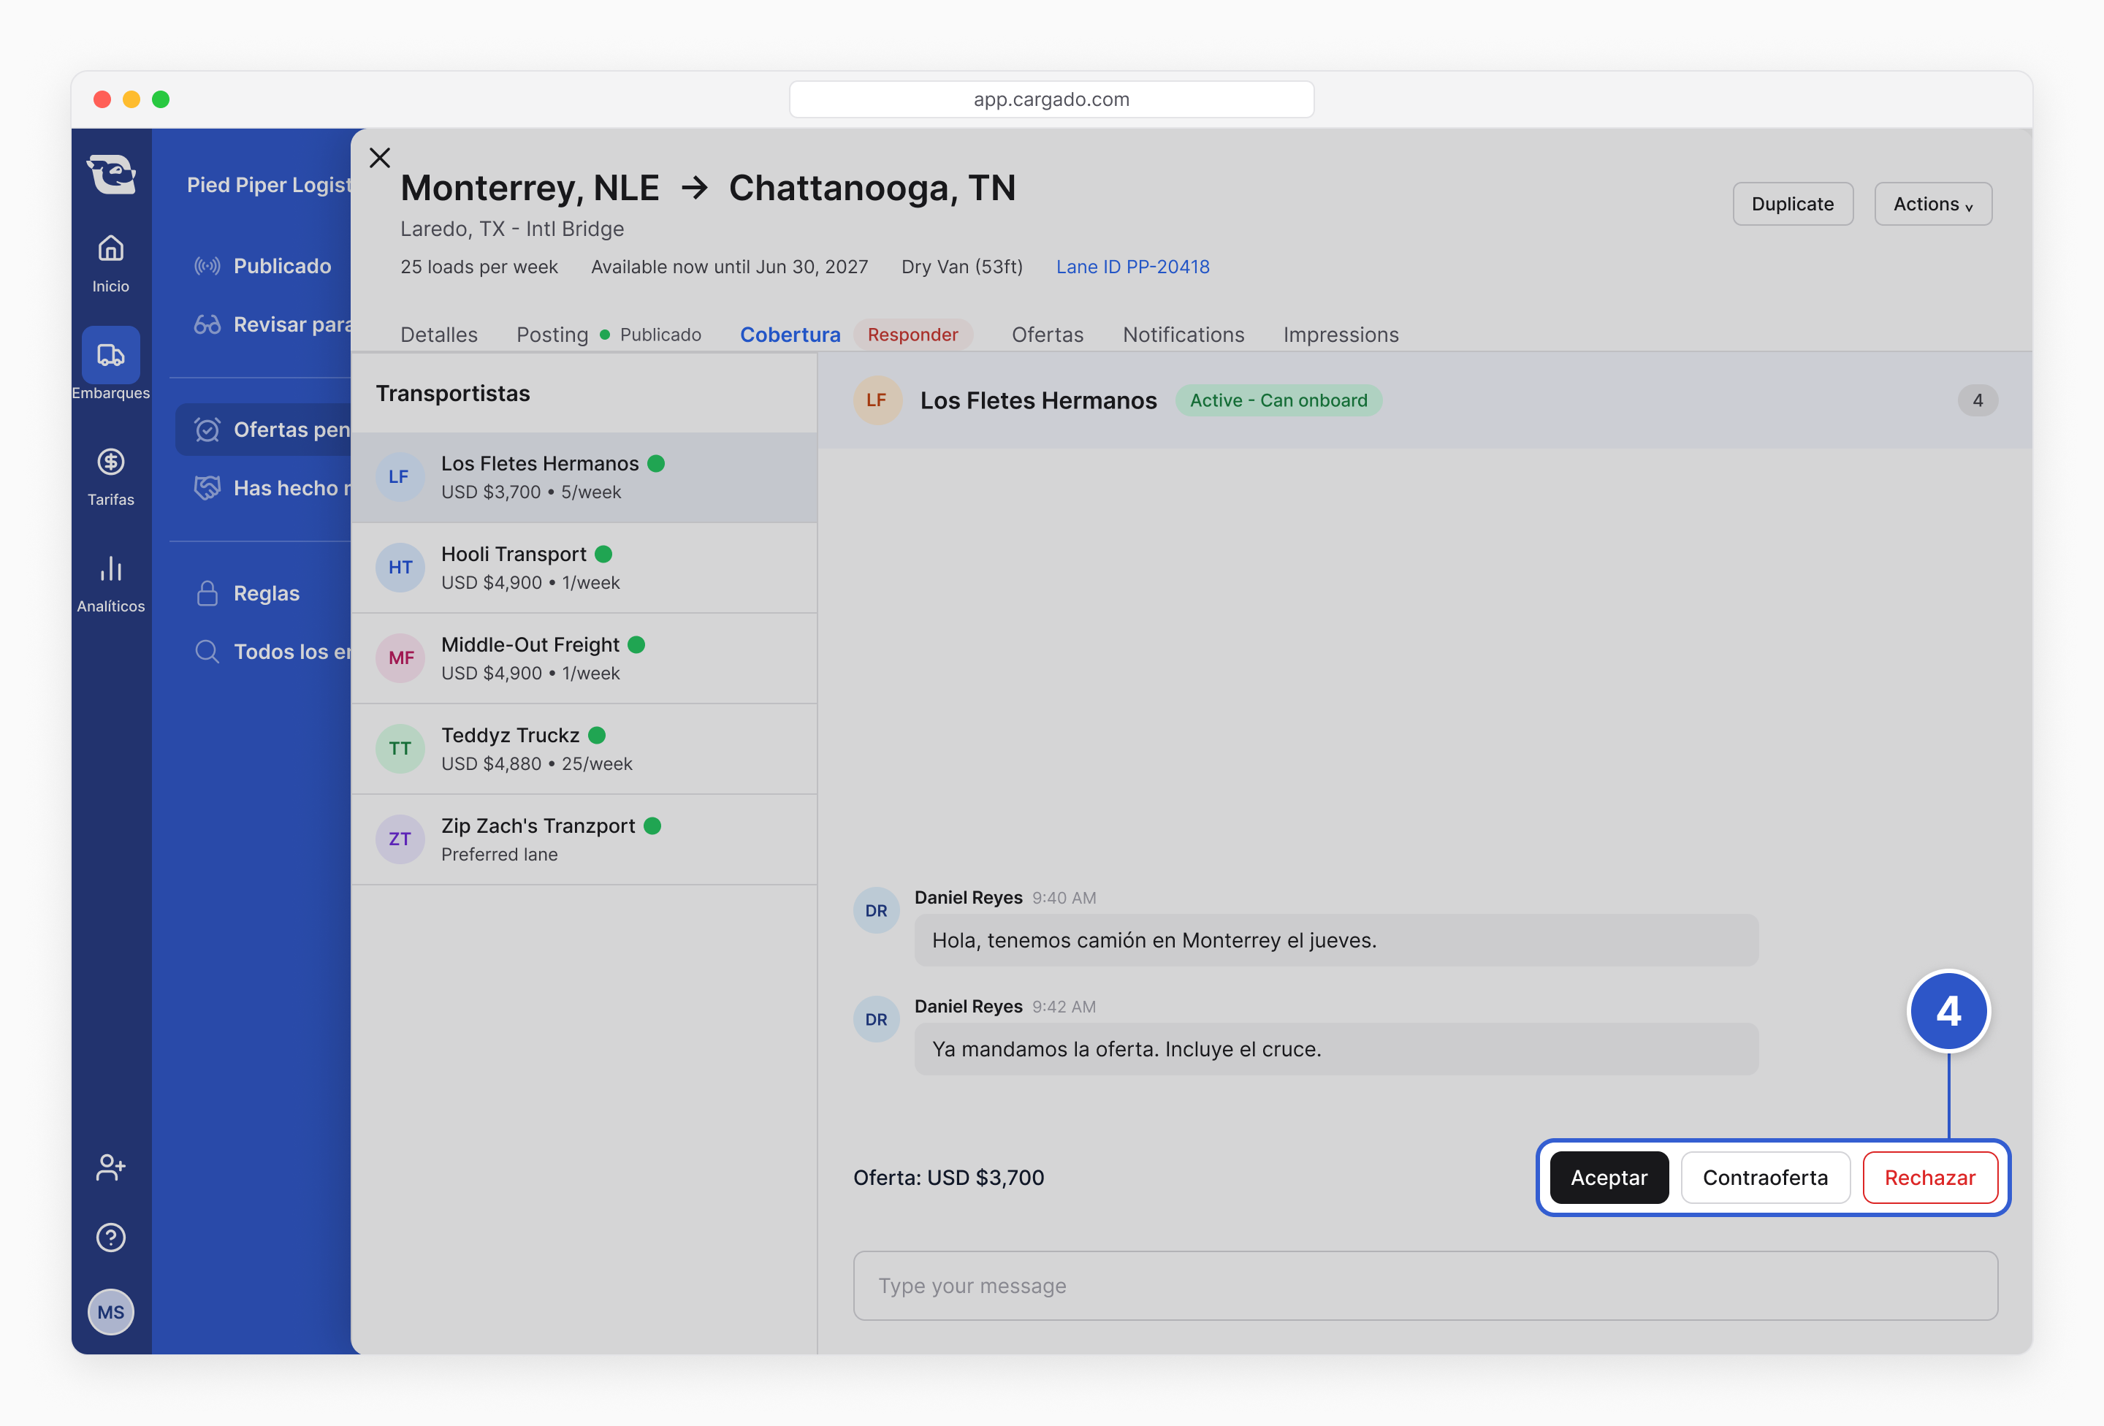Click the invite user icon
The width and height of the screenshot is (2104, 1426).
[x=110, y=1167]
